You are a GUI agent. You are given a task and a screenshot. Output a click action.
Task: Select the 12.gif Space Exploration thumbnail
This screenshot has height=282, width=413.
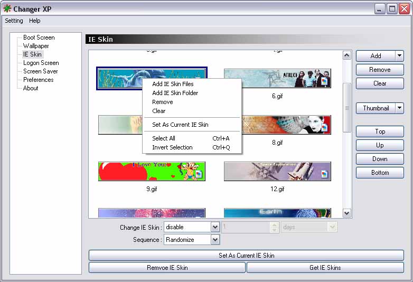coord(277,172)
